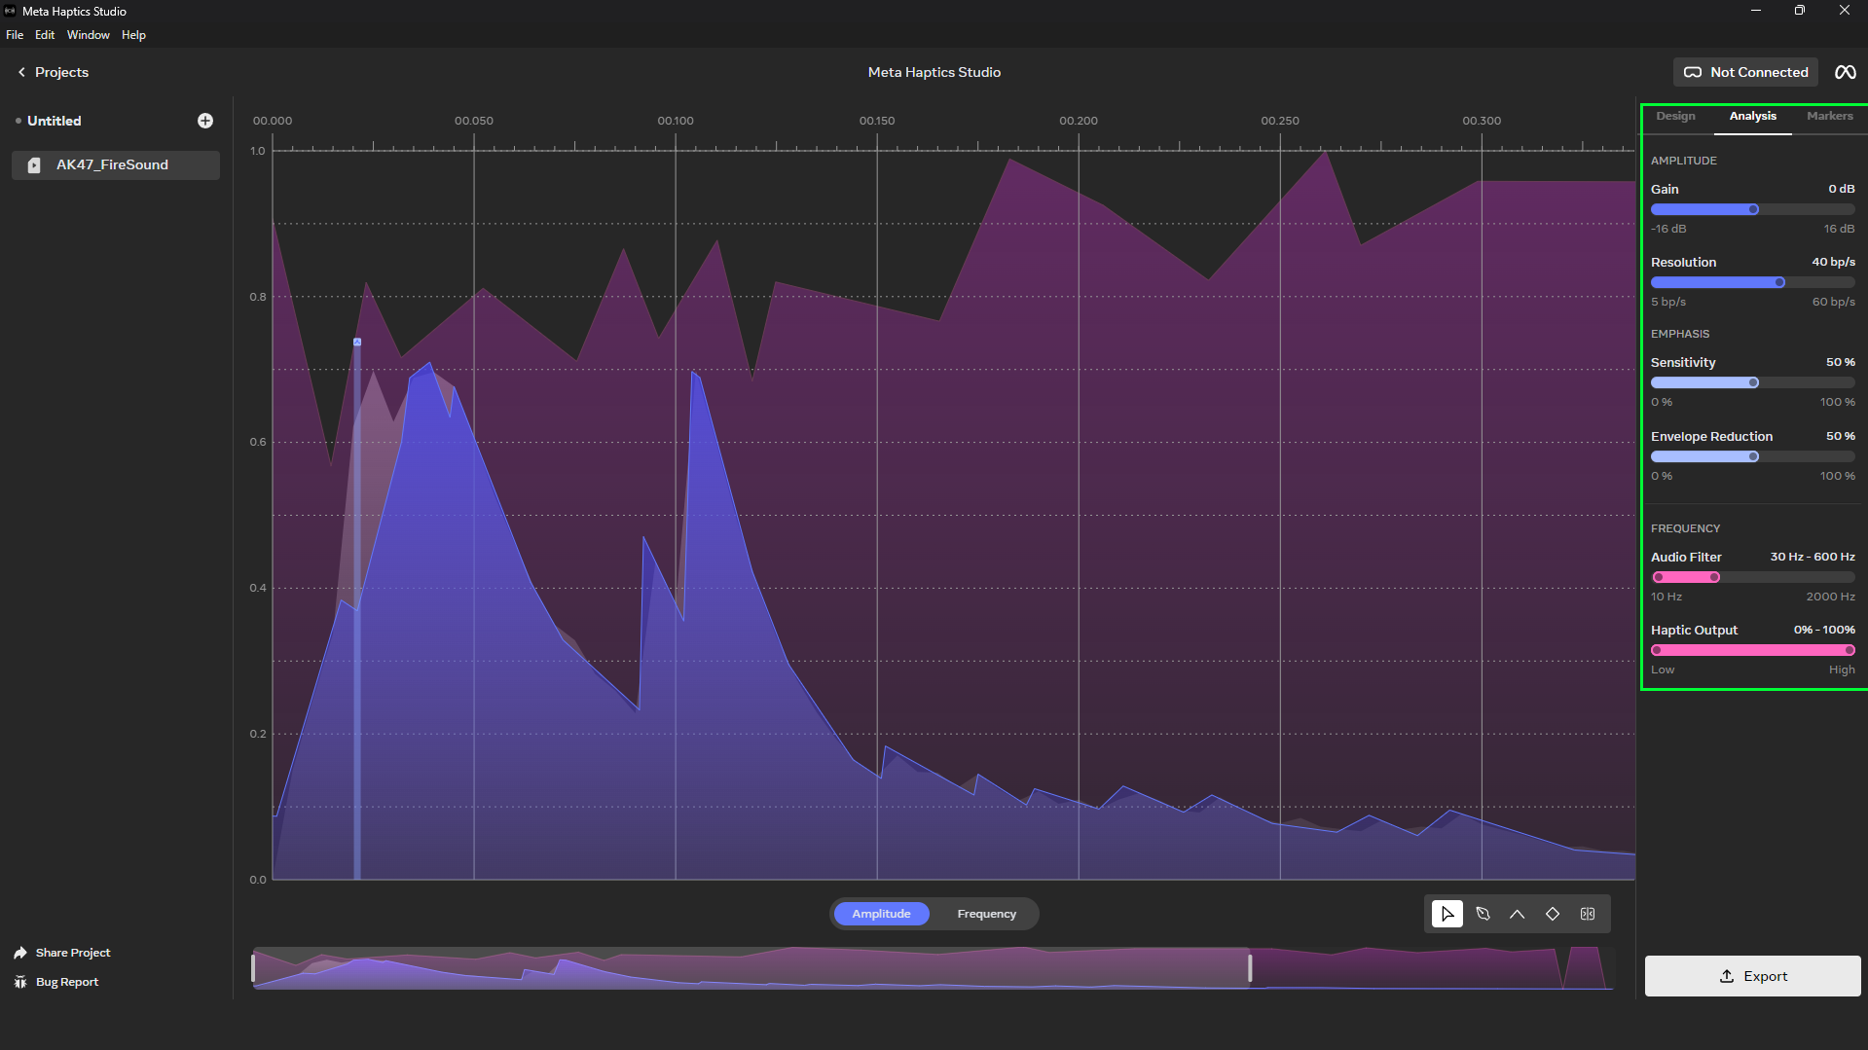Select the diamond emphasis tool
1868x1050 pixels.
[x=1553, y=914]
